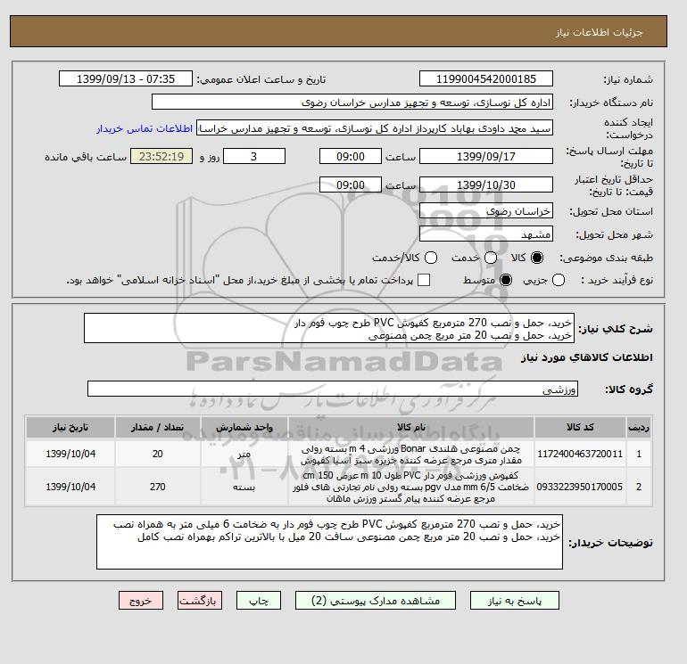The height and width of the screenshot is (664, 687).
Task: Click the PVC foam sport flooring item name
Action: click(x=411, y=487)
